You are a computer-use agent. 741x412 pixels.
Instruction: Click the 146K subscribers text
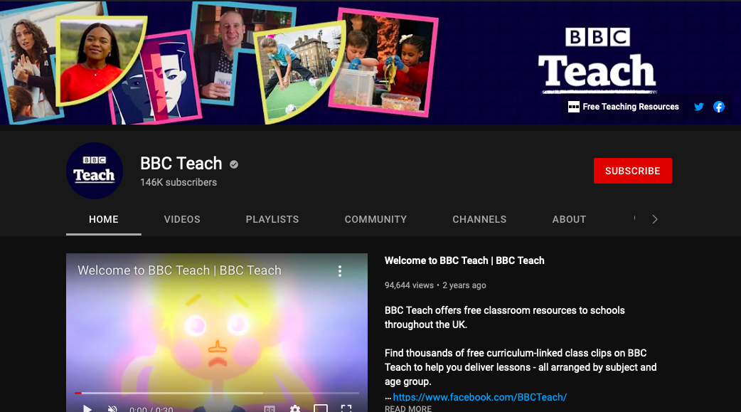pos(178,183)
